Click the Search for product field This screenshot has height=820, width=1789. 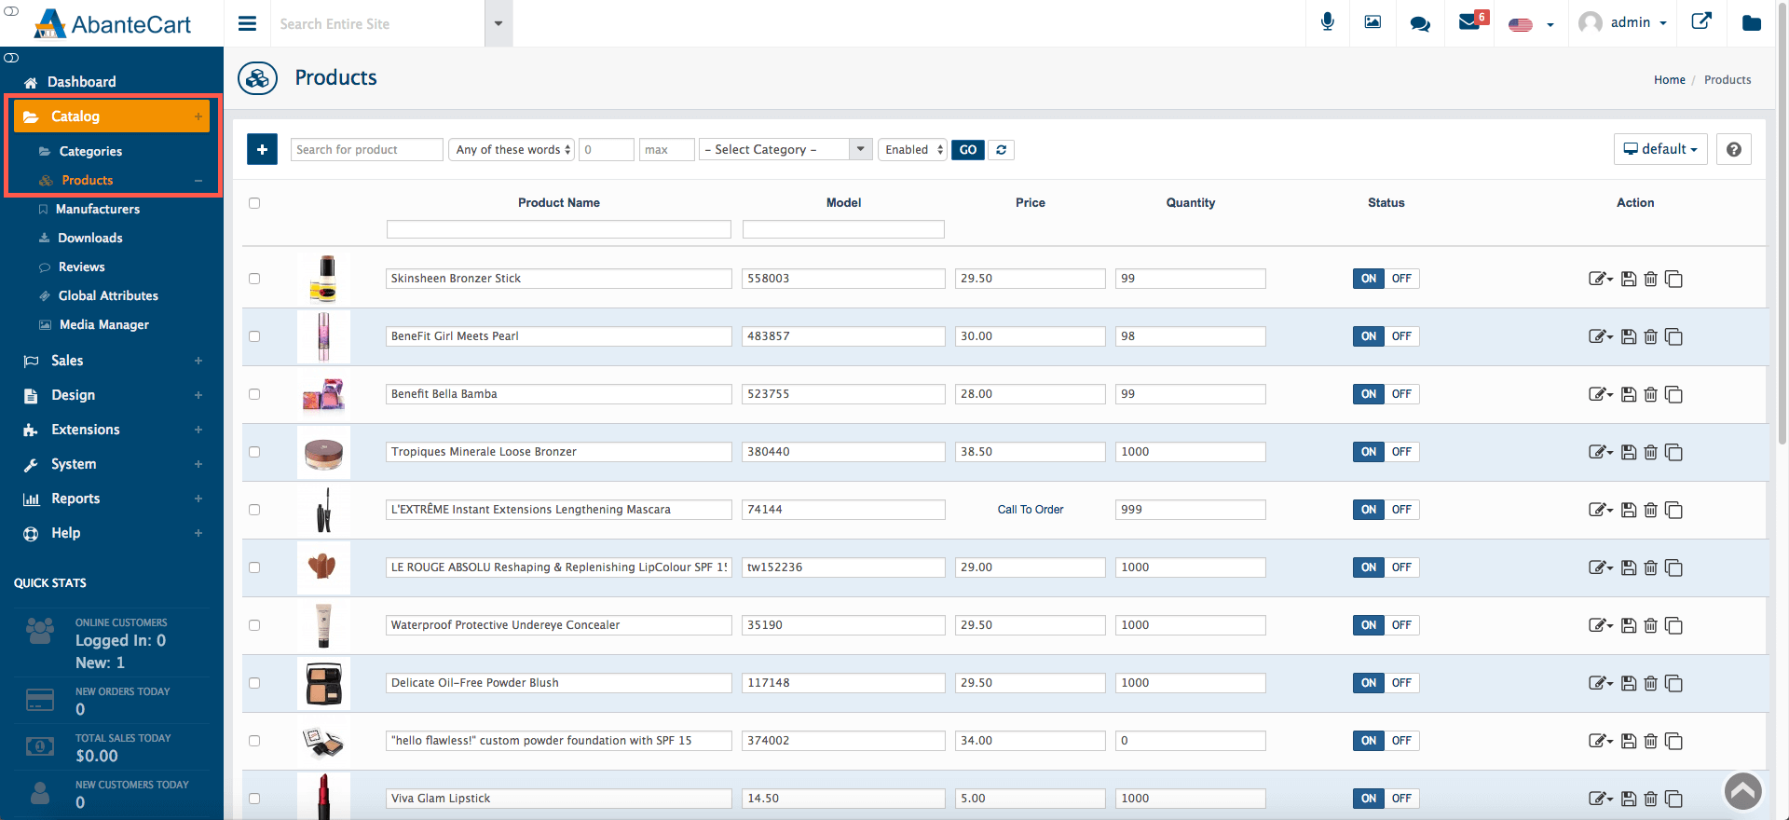pos(366,150)
